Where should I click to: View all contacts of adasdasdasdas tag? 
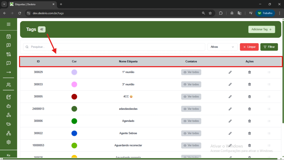point(191,109)
